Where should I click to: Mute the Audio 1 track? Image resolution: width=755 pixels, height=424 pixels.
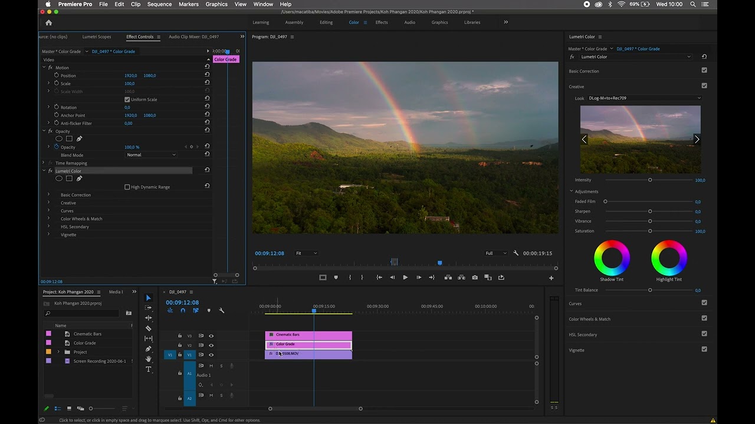click(211, 366)
